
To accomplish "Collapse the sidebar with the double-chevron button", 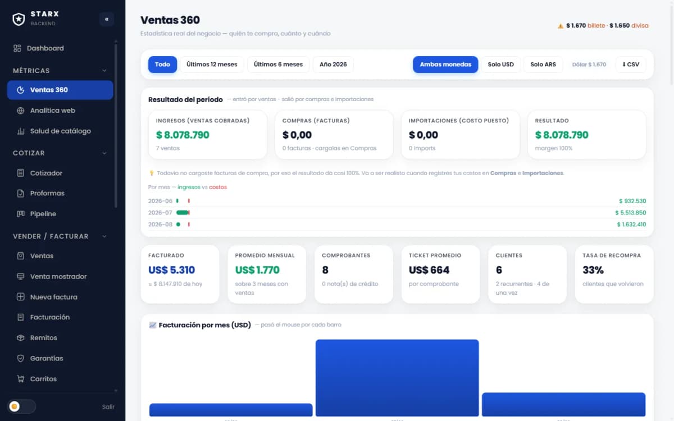I will coord(106,19).
